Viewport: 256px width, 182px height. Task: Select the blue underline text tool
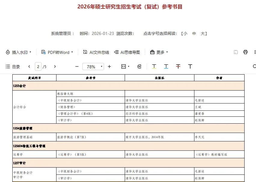166,66
